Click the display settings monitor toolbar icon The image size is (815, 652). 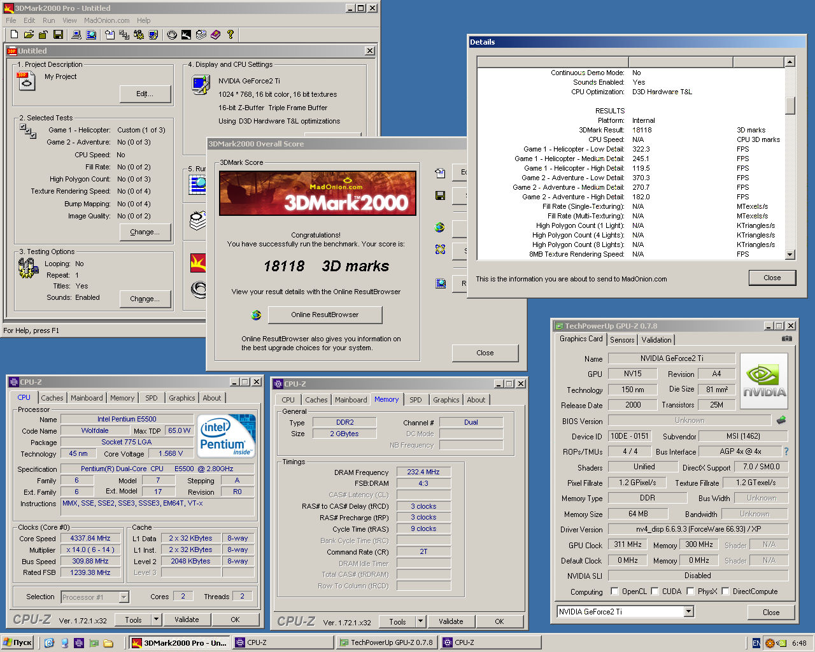tap(153, 34)
